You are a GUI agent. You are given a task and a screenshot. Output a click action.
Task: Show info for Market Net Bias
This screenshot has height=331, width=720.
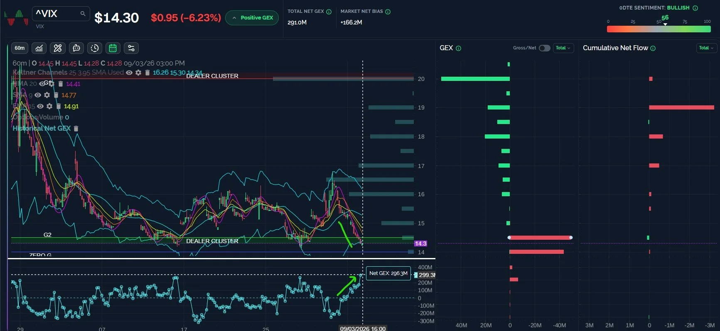tap(388, 12)
